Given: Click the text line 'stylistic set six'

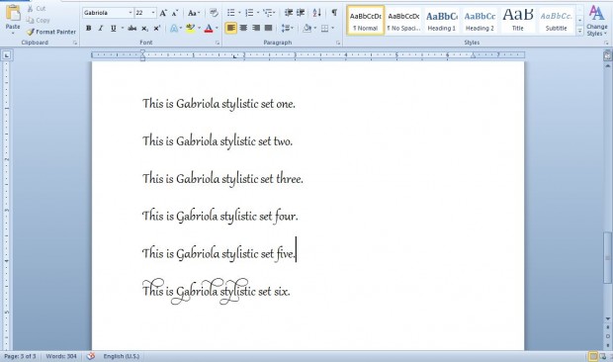Looking at the screenshot, I should [x=217, y=292].
